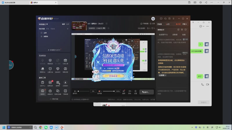Open 星海任务 tool with red badge
Screen dimensions: 232x130
[50, 83]
